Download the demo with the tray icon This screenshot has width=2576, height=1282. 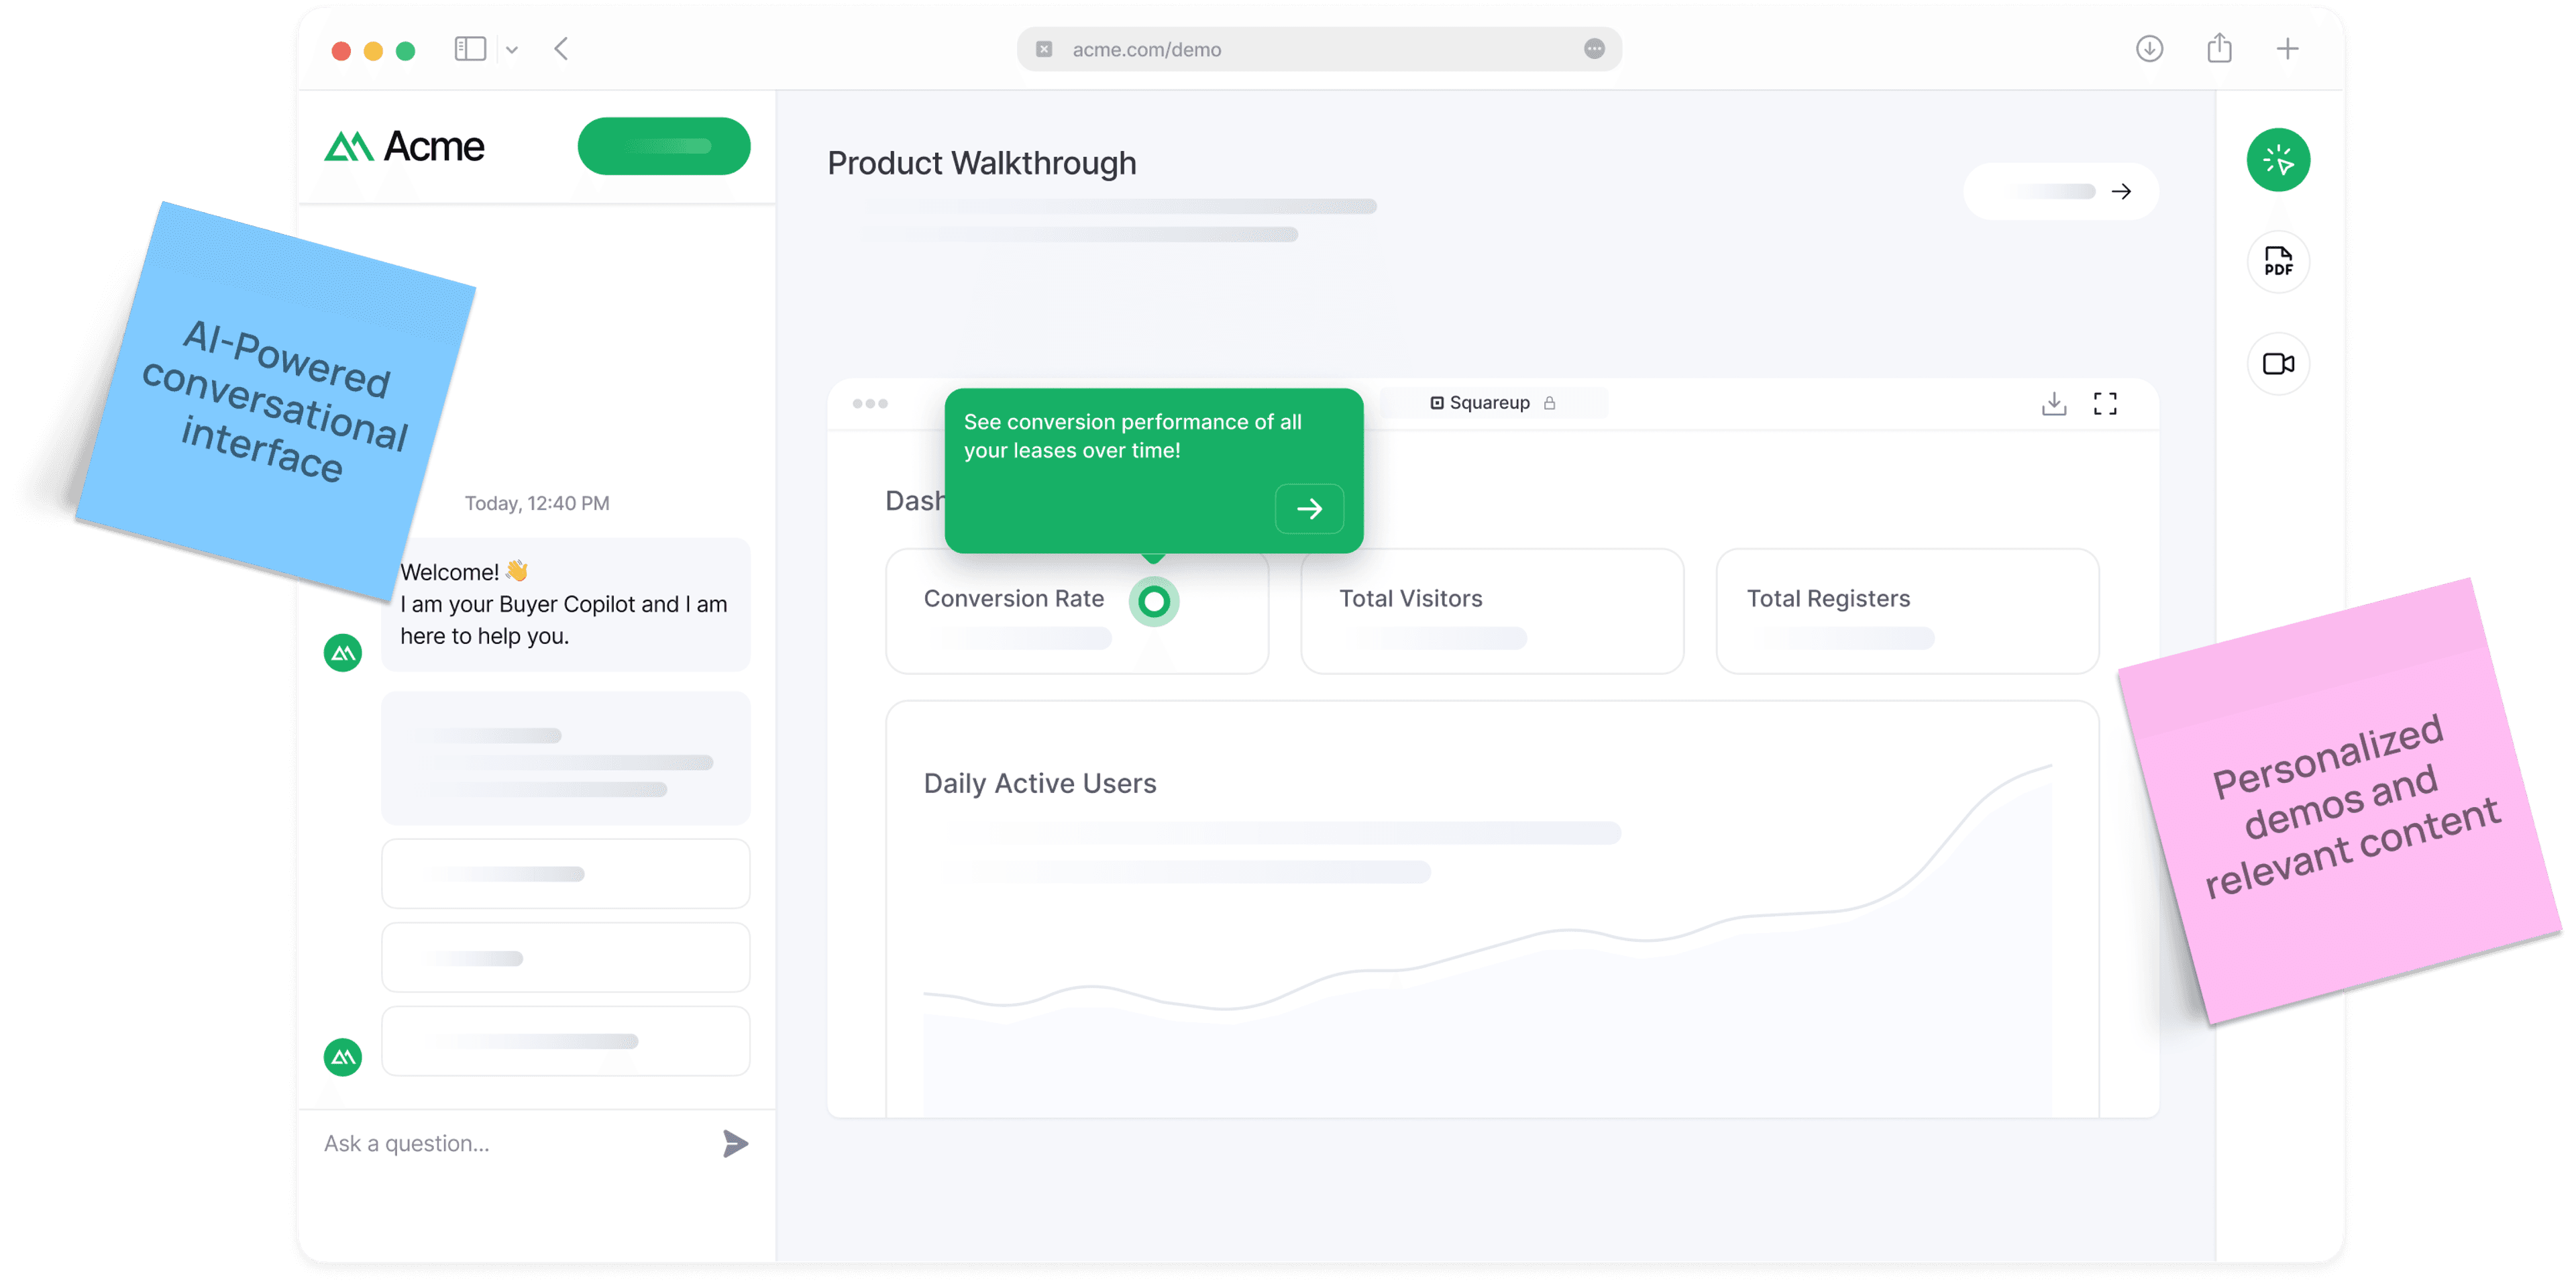tap(2054, 404)
